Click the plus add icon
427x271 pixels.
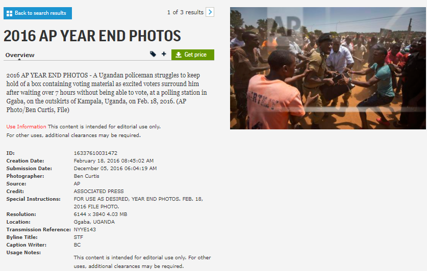[x=164, y=54]
